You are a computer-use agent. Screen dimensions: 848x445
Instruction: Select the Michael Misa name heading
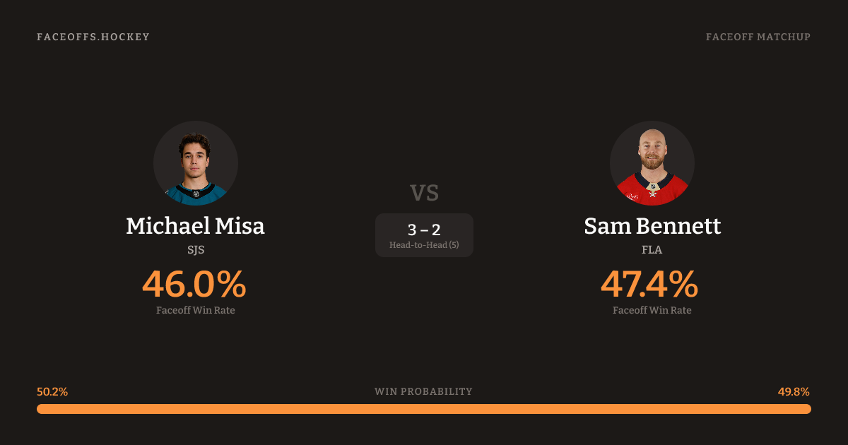click(x=196, y=226)
